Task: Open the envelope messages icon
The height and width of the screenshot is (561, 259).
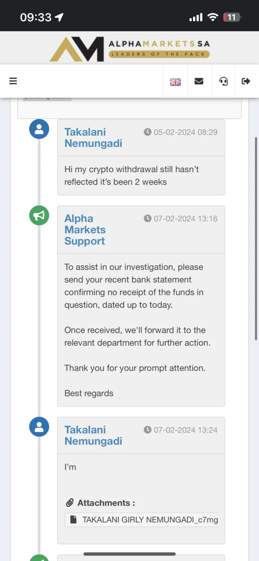Action: (x=199, y=81)
